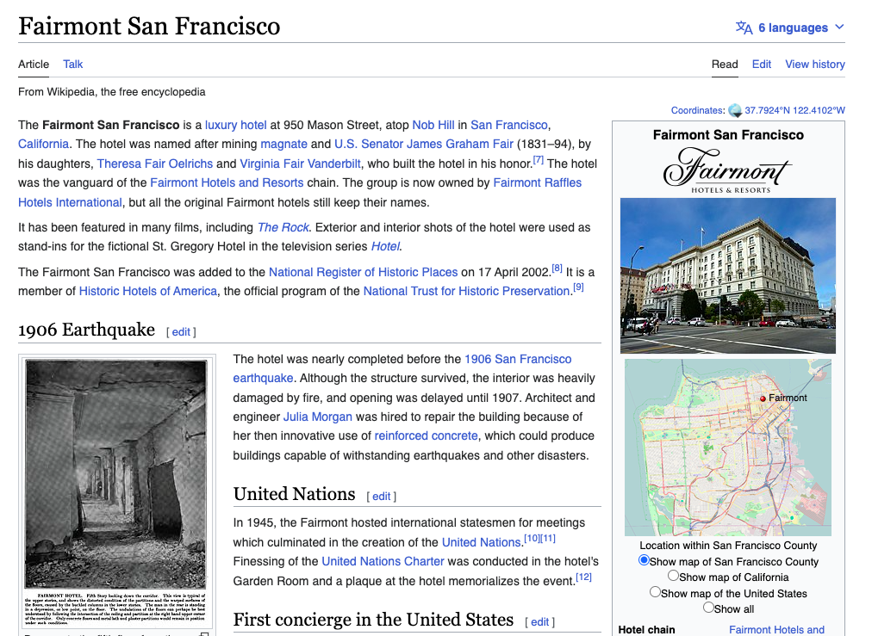Select the Show all radio button
Screen dimensions: 872x636
[x=708, y=608]
